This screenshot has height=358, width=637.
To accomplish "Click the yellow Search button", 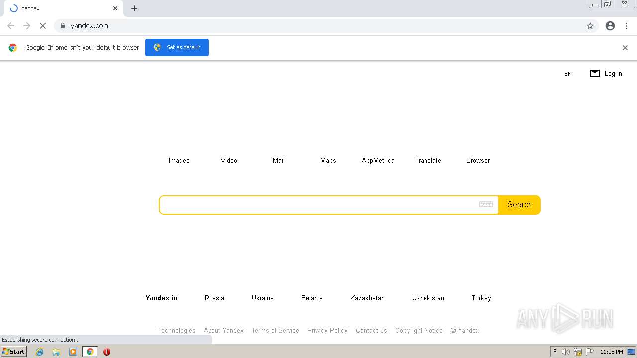I will (x=520, y=205).
